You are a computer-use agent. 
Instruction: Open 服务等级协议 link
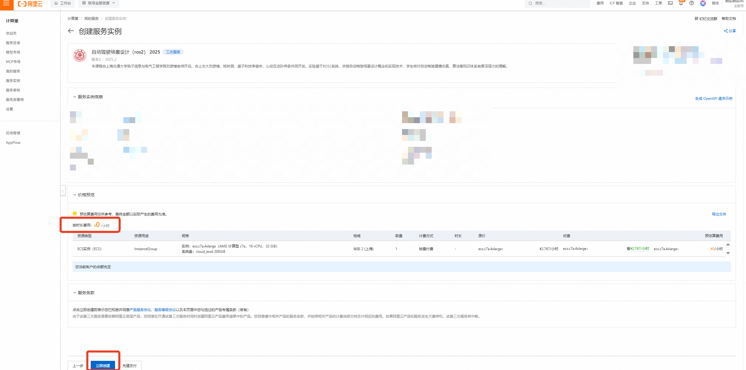tap(165, 310)
